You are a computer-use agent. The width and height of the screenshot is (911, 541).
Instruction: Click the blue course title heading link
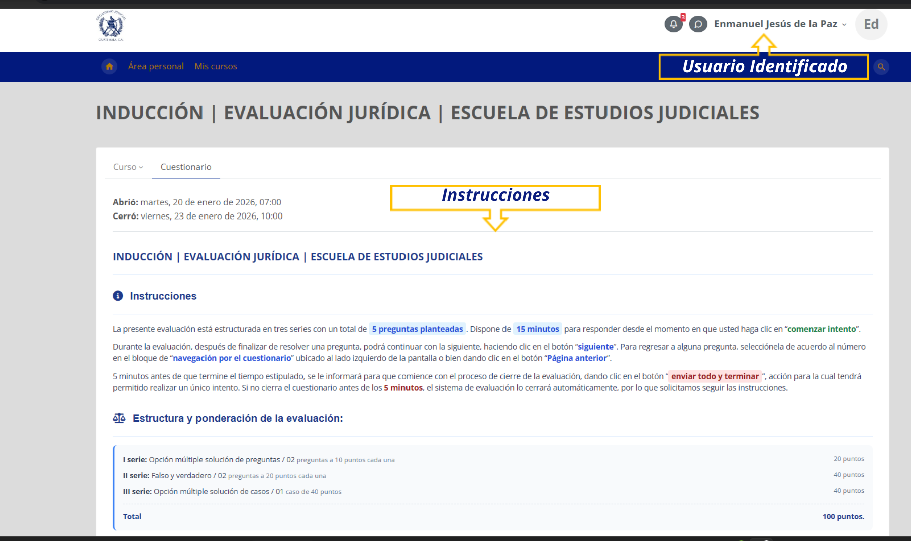(297, 257)
